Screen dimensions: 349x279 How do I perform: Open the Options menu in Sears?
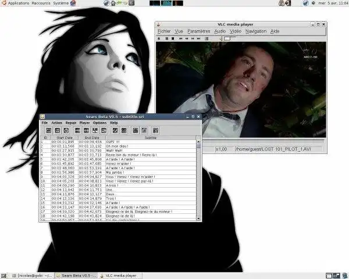click(x=99, y=123)
